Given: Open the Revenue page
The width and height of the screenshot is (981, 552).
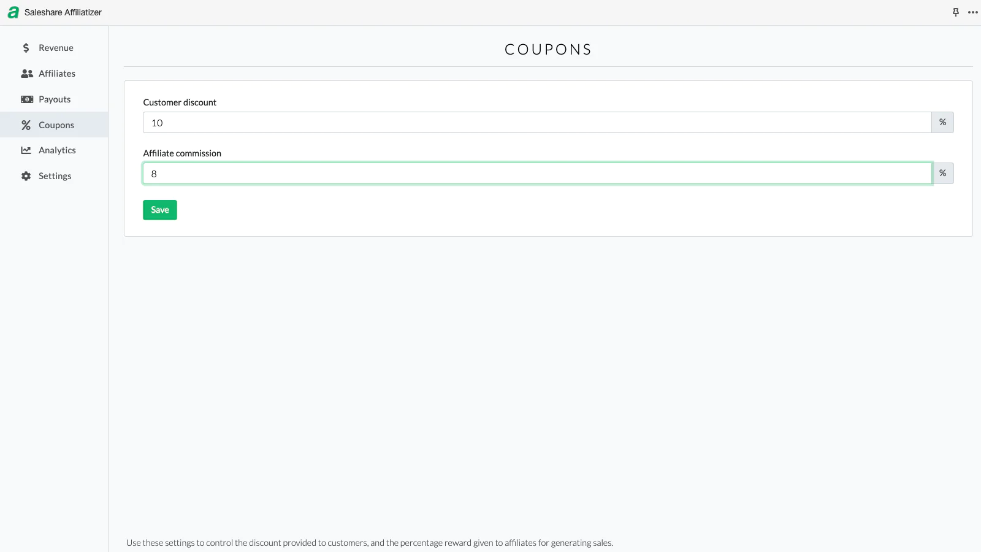Looking at the screenshot, I should pos(56,48).
